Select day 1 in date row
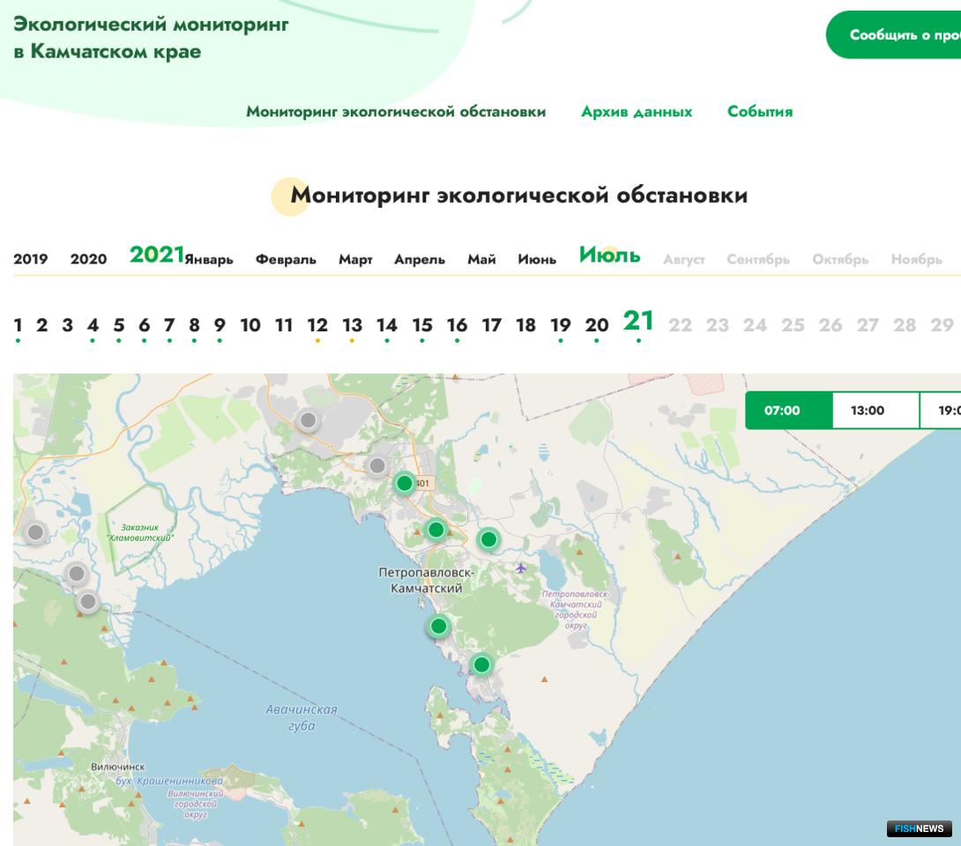 point(18,325)
